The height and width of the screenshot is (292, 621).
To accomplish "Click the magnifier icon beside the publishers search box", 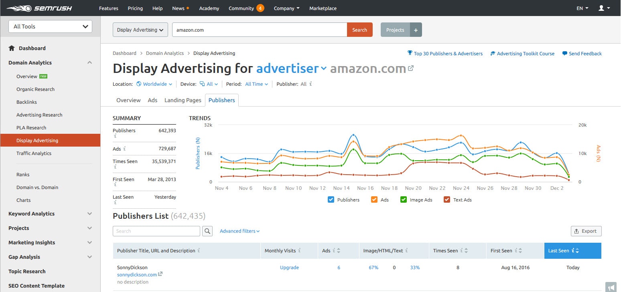I will click(x=207, y=231).
